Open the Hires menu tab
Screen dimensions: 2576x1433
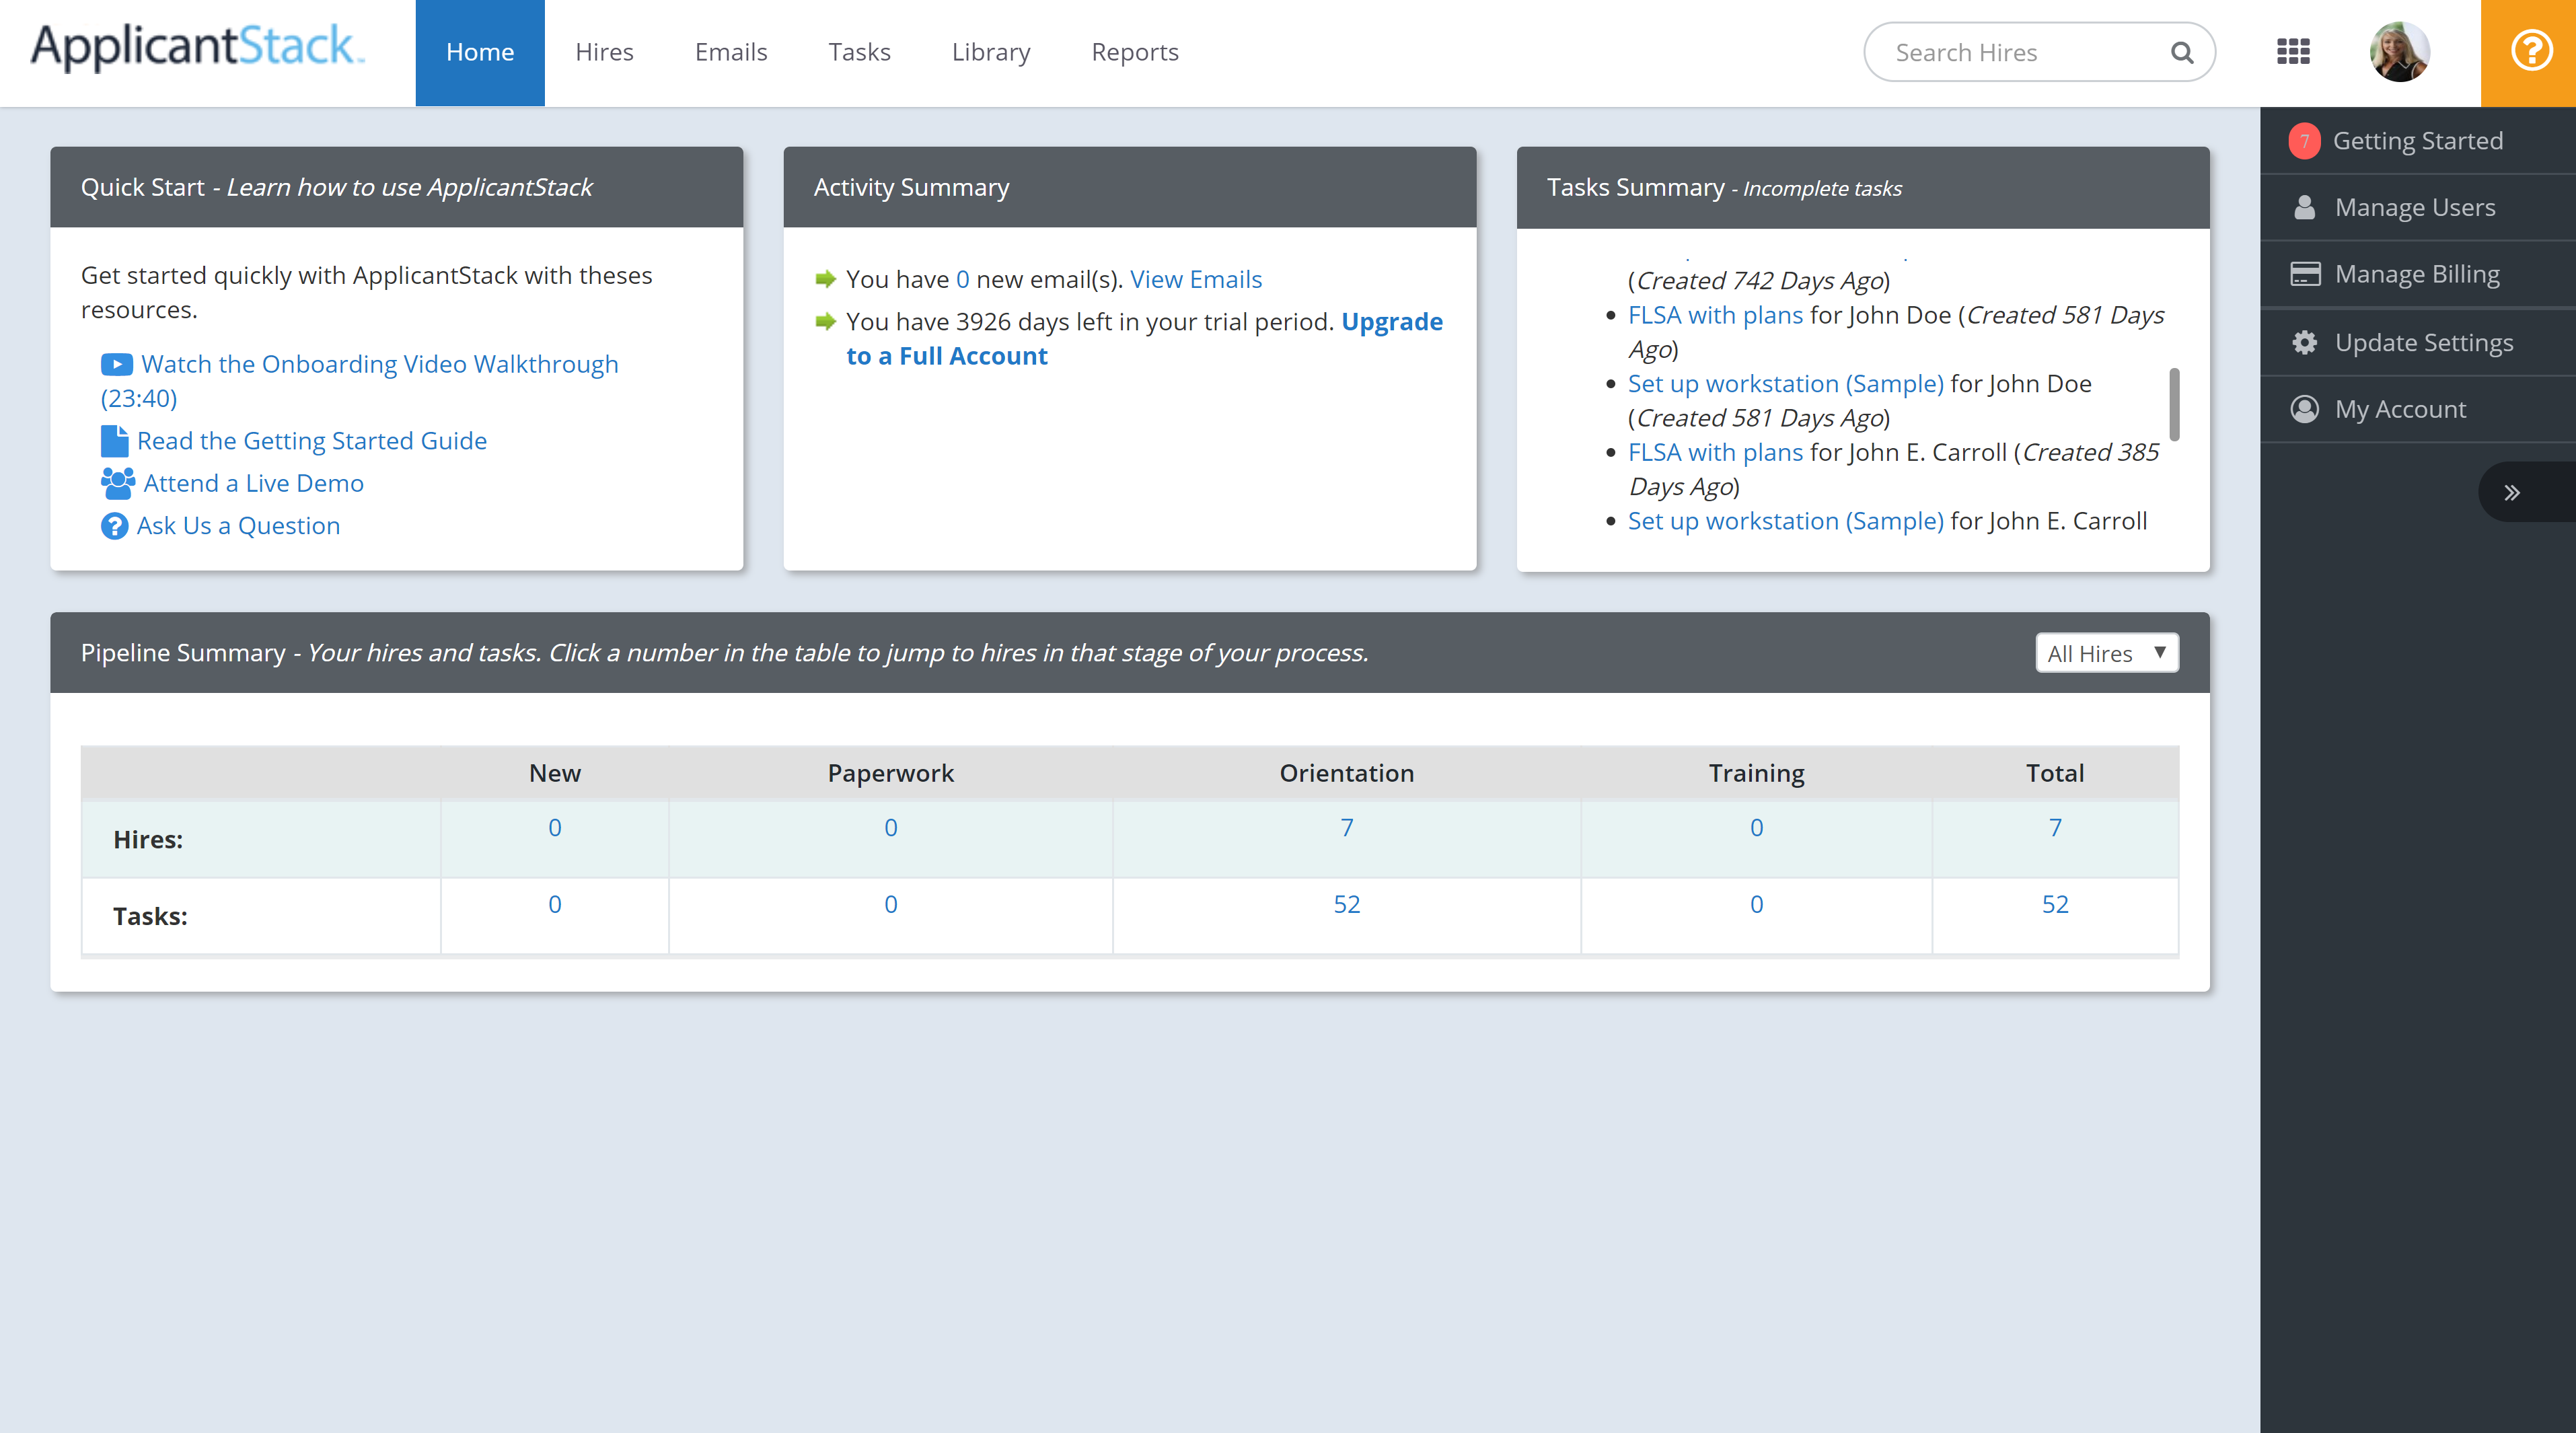click(604, 52)
